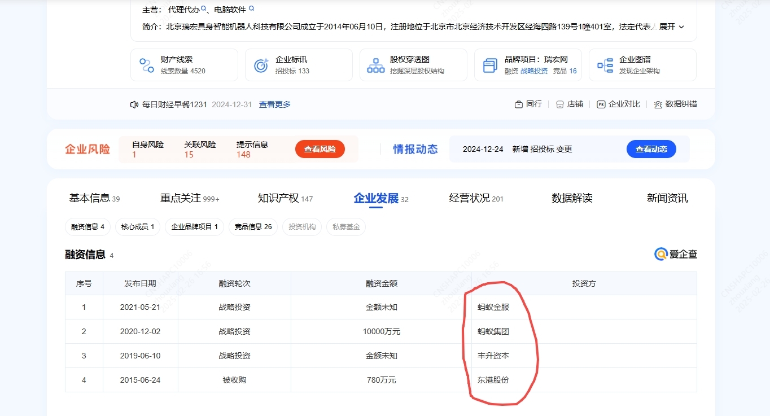This screenshot has height=416, width=770.
Task: Select 私募基金 chip
Action: click(x=346, y=227)
